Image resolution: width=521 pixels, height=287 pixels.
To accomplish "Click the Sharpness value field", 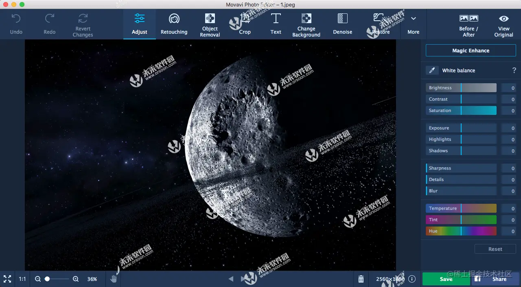I will pyautogui.click(x=509, y=168).
